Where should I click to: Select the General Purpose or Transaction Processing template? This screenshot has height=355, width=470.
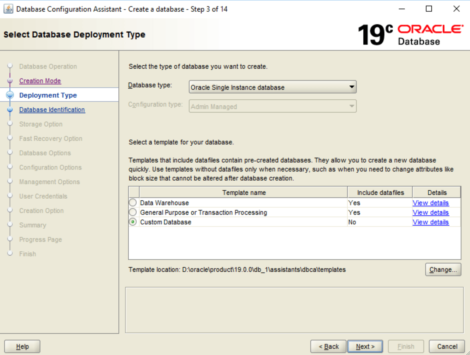pos(132,212)
